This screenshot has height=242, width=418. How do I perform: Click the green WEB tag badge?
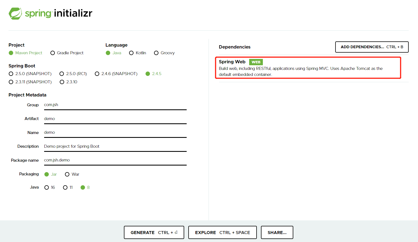(x=256, y=62)
